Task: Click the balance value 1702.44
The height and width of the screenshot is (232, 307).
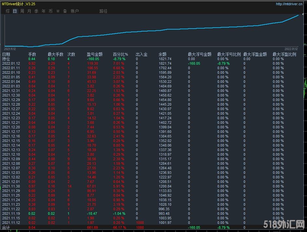Action: click(165, 68)
